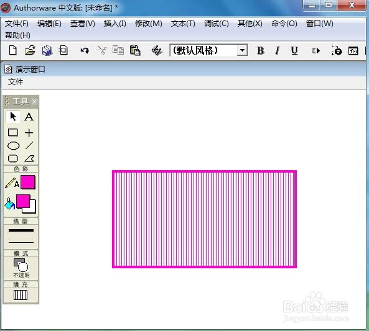Open the Functions window icon
Viewport: 369px width, 331px height.
tap(353, 51)
